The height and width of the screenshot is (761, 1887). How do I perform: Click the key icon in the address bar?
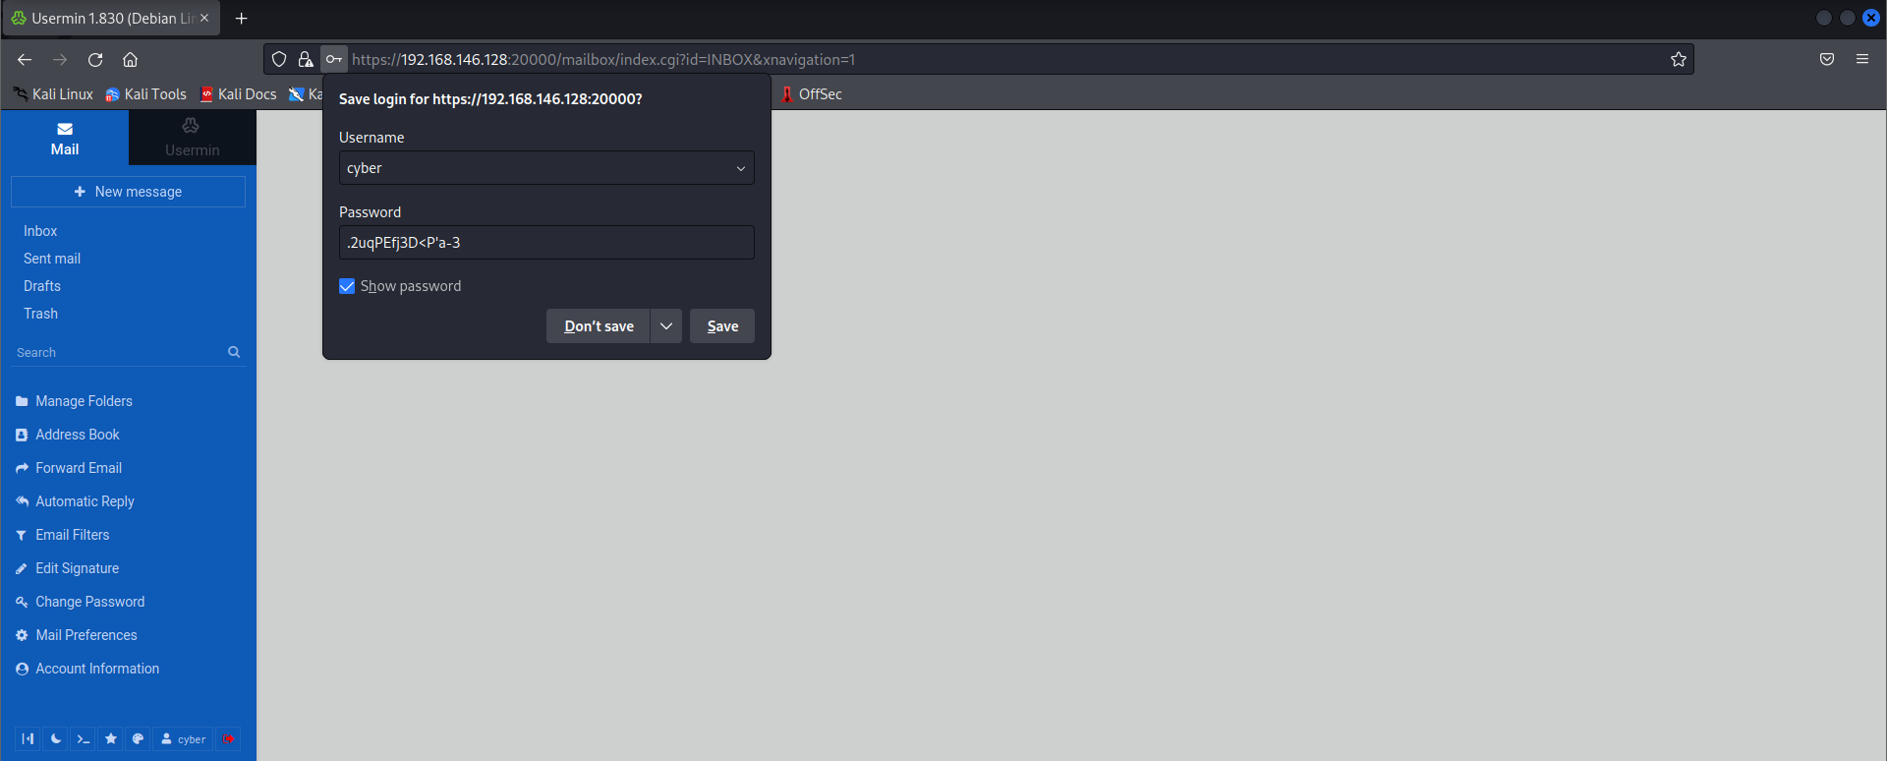[334, 59]
